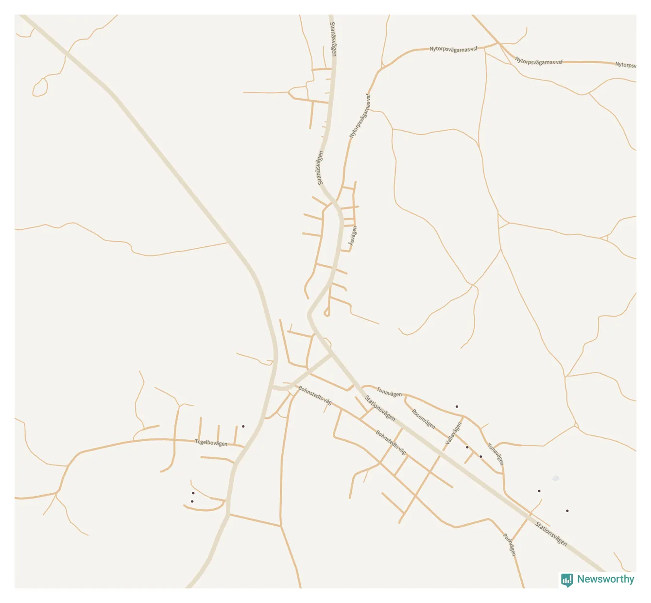Select Svanåsvägen label beside vertical Nytorpsvägarnas label
The width and height of the screenshot is (651, 603).
320,168
